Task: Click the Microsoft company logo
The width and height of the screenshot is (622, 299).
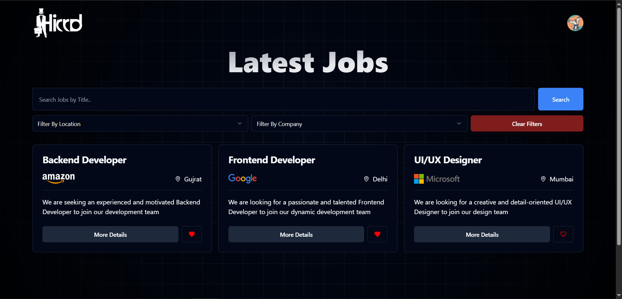Action: coord(437,179)
